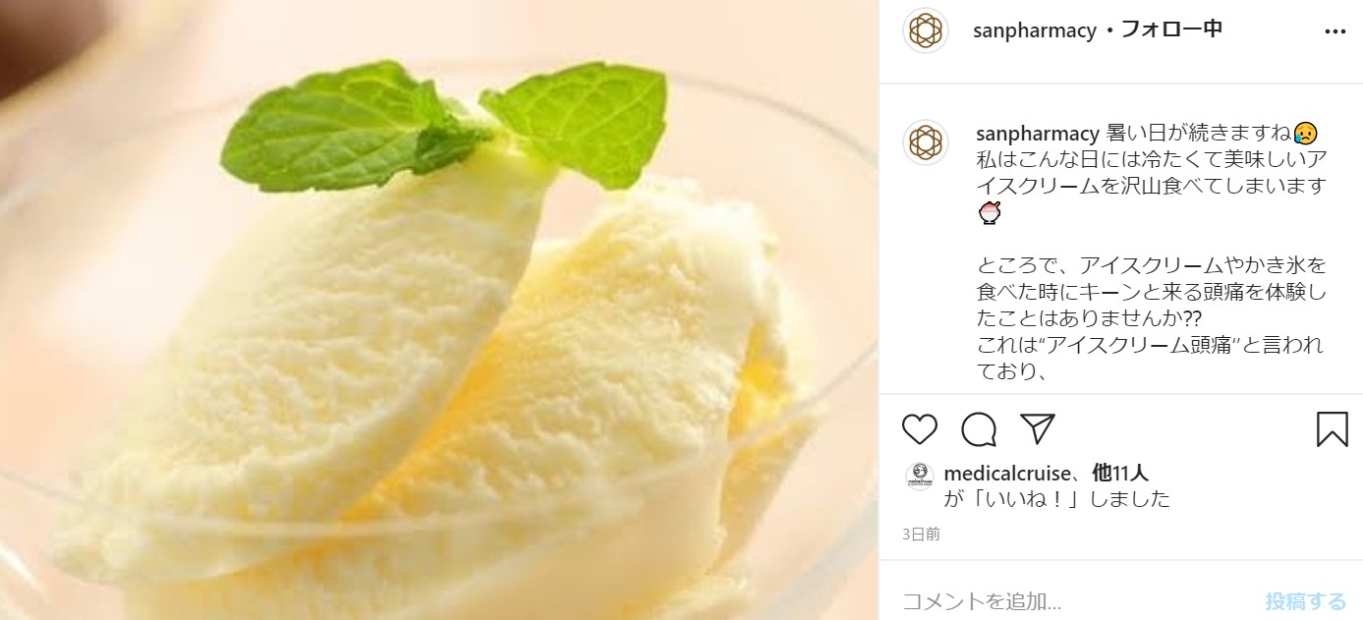Open the 3日前 post timestamp
Image resolution: width=1363 pixels, height=620 pixels.
pos(921,535)
